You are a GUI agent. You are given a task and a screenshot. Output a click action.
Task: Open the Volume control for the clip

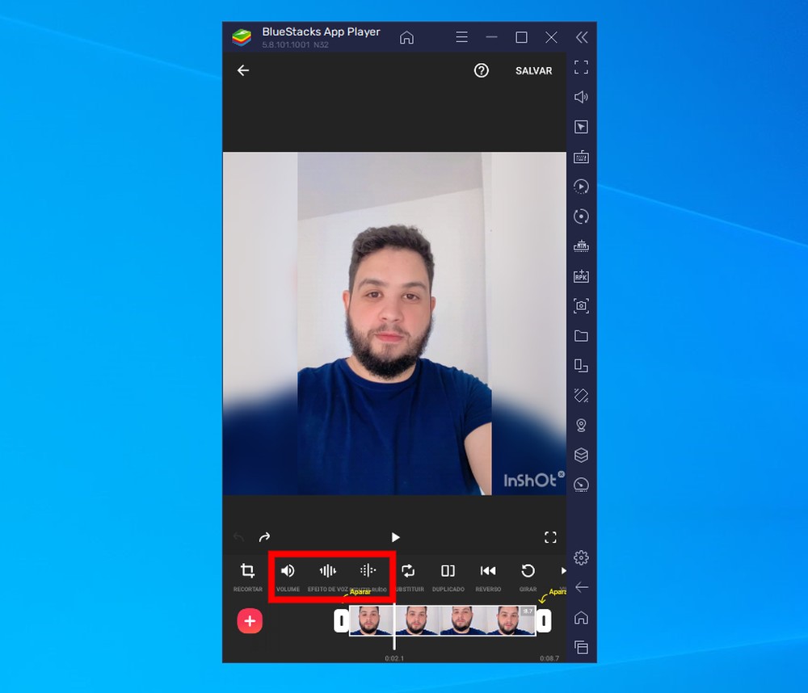(288, 570)
